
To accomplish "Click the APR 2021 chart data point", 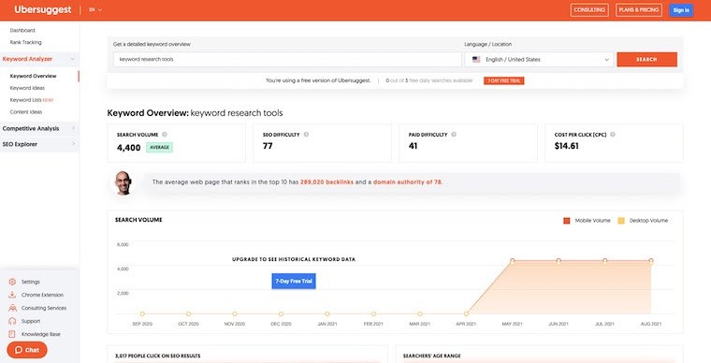I will [x=466, y=313].
